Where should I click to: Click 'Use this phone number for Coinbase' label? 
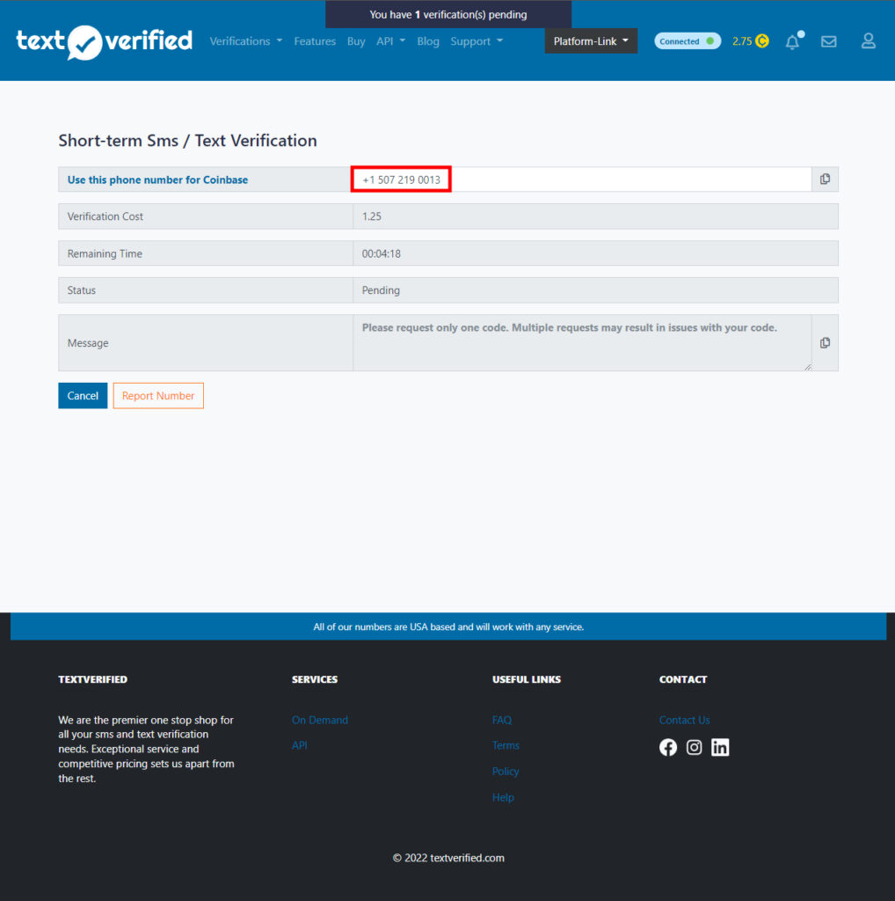pos(158,179)
